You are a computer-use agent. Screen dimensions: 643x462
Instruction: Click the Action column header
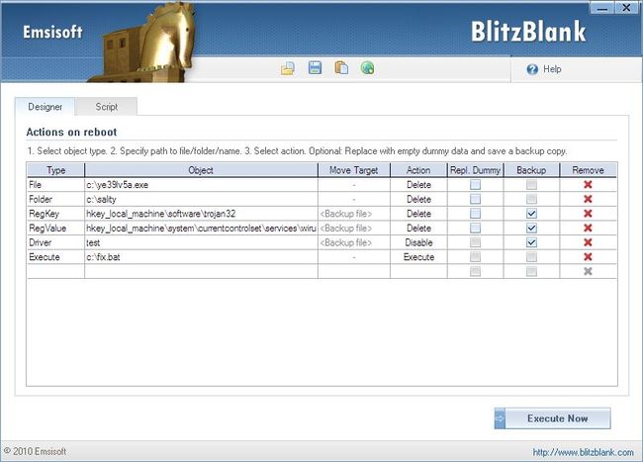tap(418, 170)
